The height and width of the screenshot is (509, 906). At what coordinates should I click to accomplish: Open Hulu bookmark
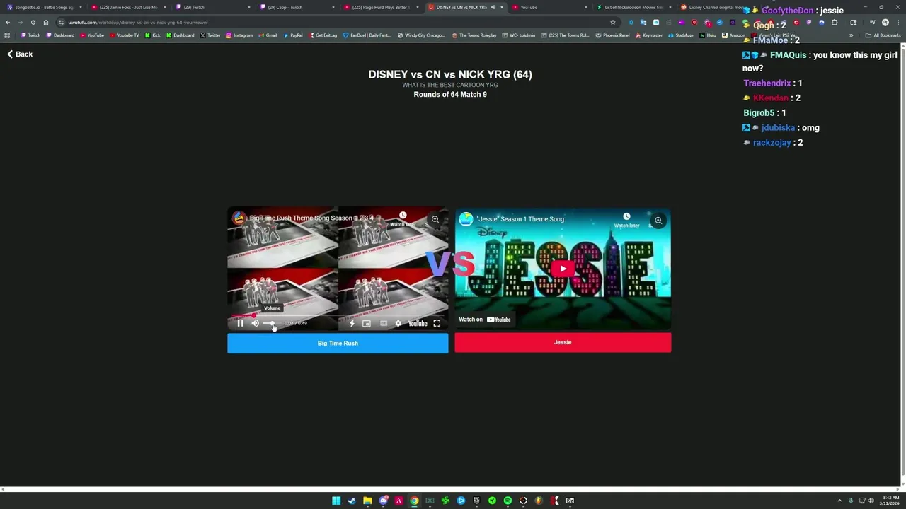click(708, 35)
